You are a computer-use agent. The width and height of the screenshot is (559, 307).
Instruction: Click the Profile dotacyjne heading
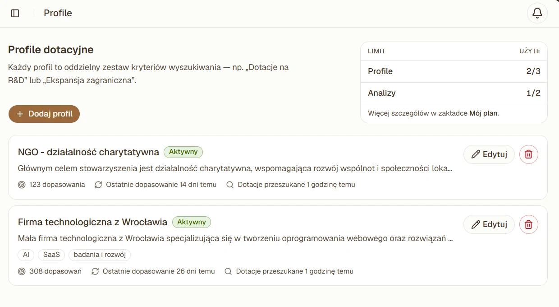[x=51, y=50]
